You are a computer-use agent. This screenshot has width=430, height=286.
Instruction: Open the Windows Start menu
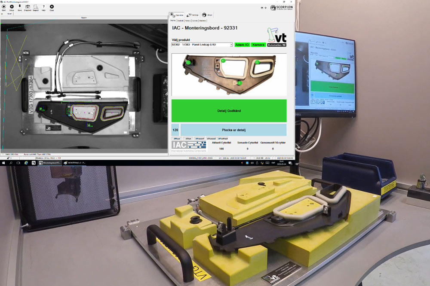coord(3,163)
